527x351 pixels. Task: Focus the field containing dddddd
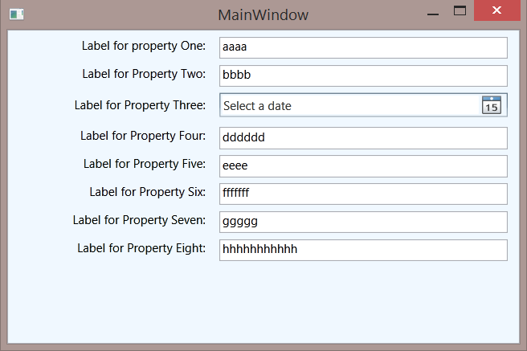(x=363, y=138)
